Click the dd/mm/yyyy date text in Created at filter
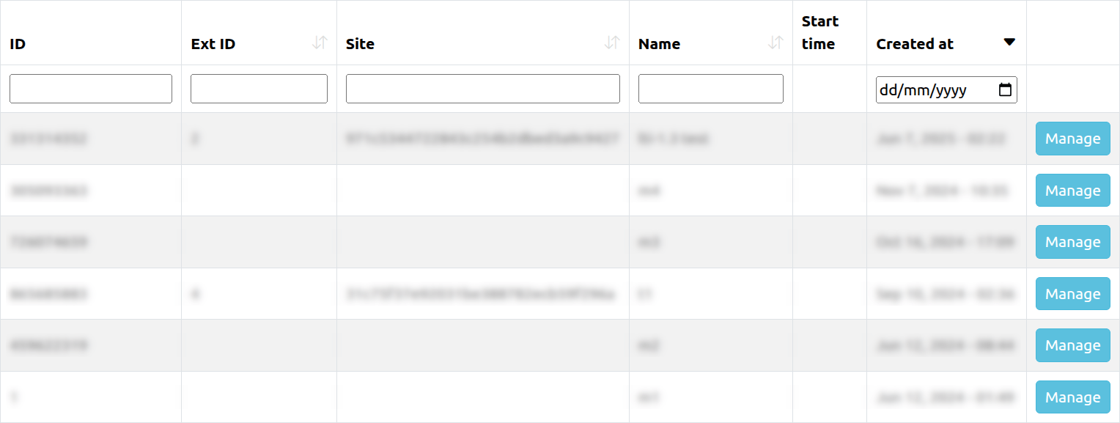The height and width of the screenshot is (423, 1120). click(x=924, y=90)
